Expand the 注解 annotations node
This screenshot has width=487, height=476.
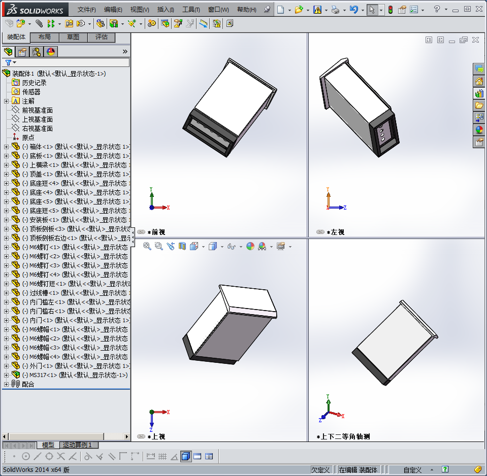[x=6, y=101]
